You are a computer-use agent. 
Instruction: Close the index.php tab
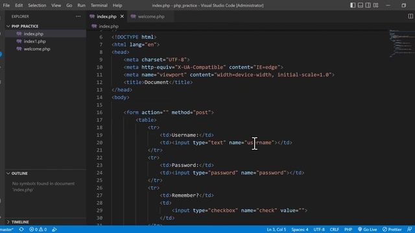(122, 16)
